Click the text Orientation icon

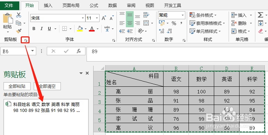140,31
